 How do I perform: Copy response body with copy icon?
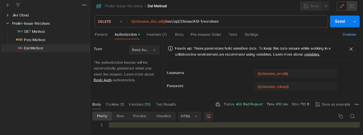pos(340,116)
